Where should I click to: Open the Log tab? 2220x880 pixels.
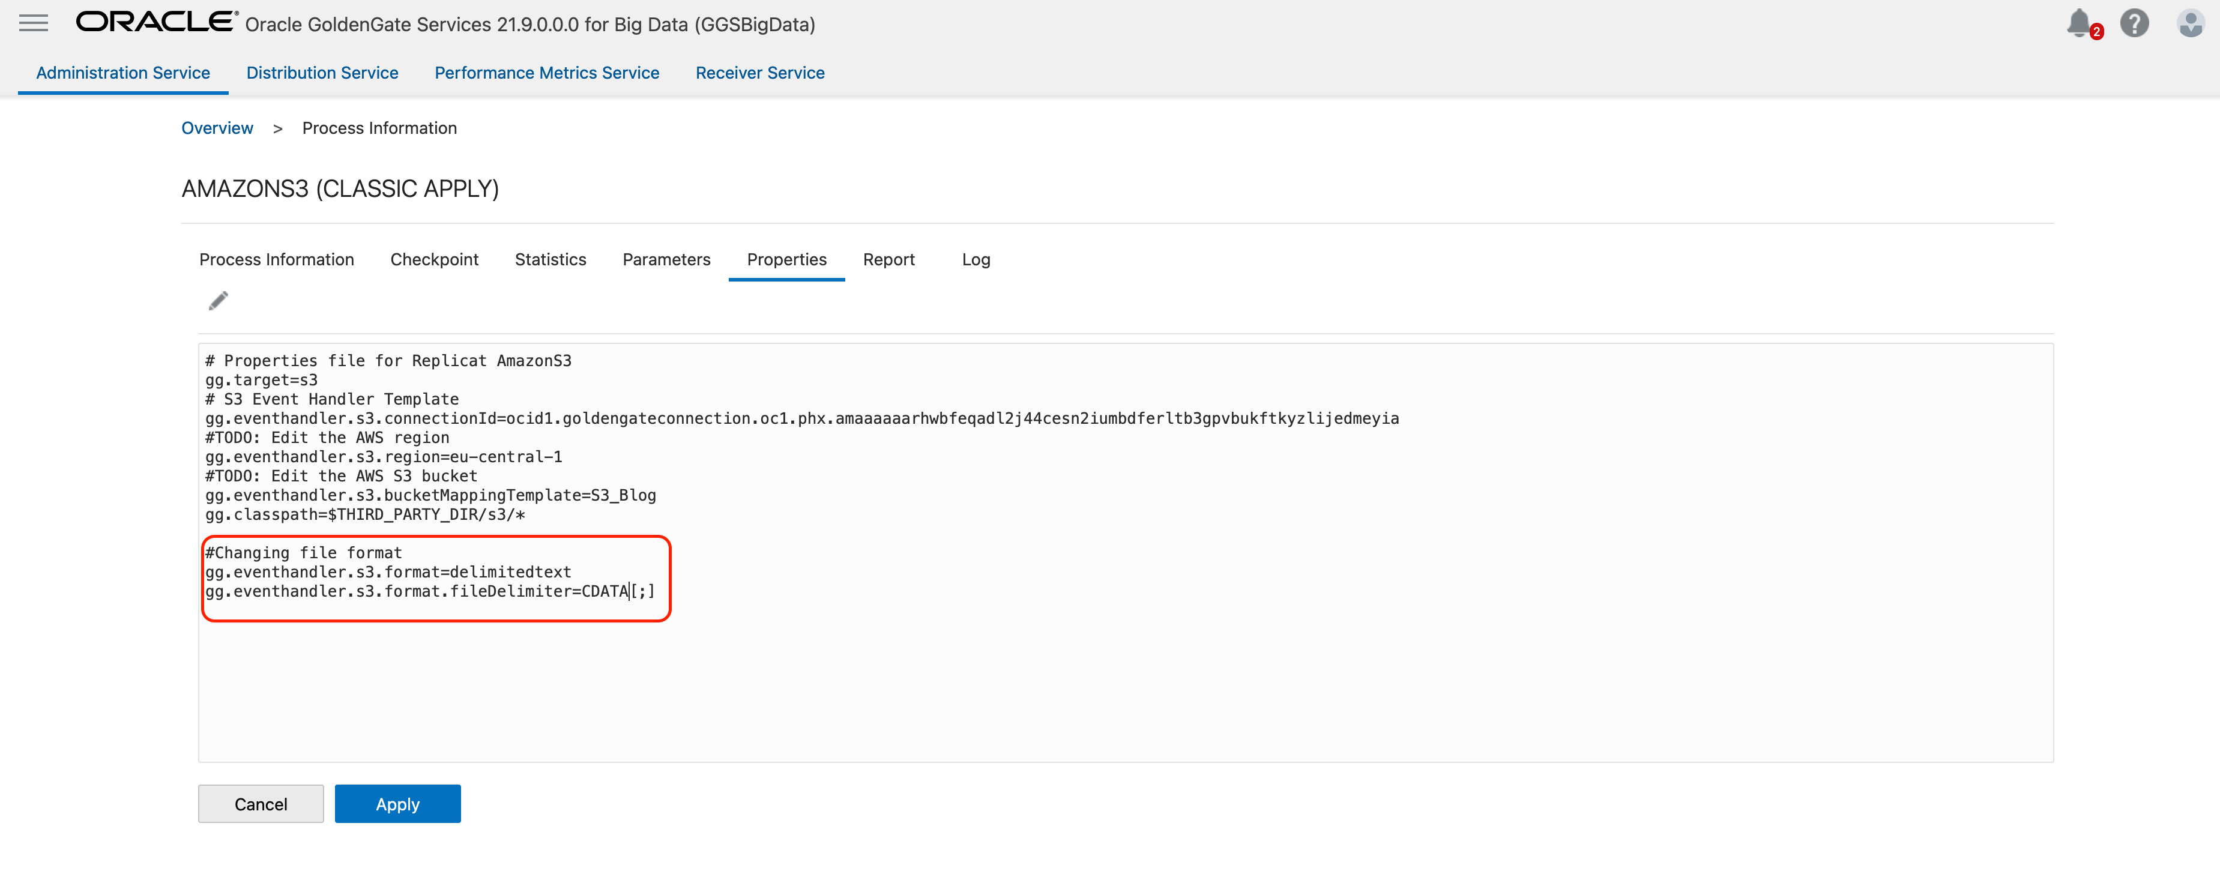[976, 259]
